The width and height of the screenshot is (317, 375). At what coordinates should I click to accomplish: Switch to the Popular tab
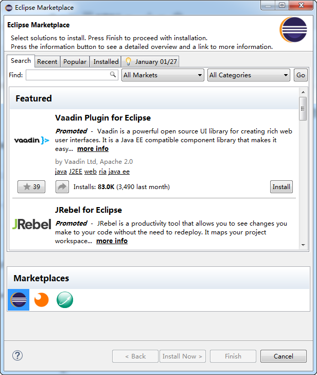tap(75, 62)
